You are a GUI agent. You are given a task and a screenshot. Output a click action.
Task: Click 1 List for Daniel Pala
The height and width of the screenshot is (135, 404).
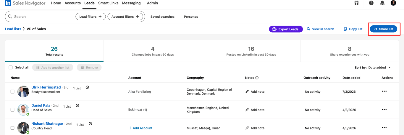[x=67, y=106]
